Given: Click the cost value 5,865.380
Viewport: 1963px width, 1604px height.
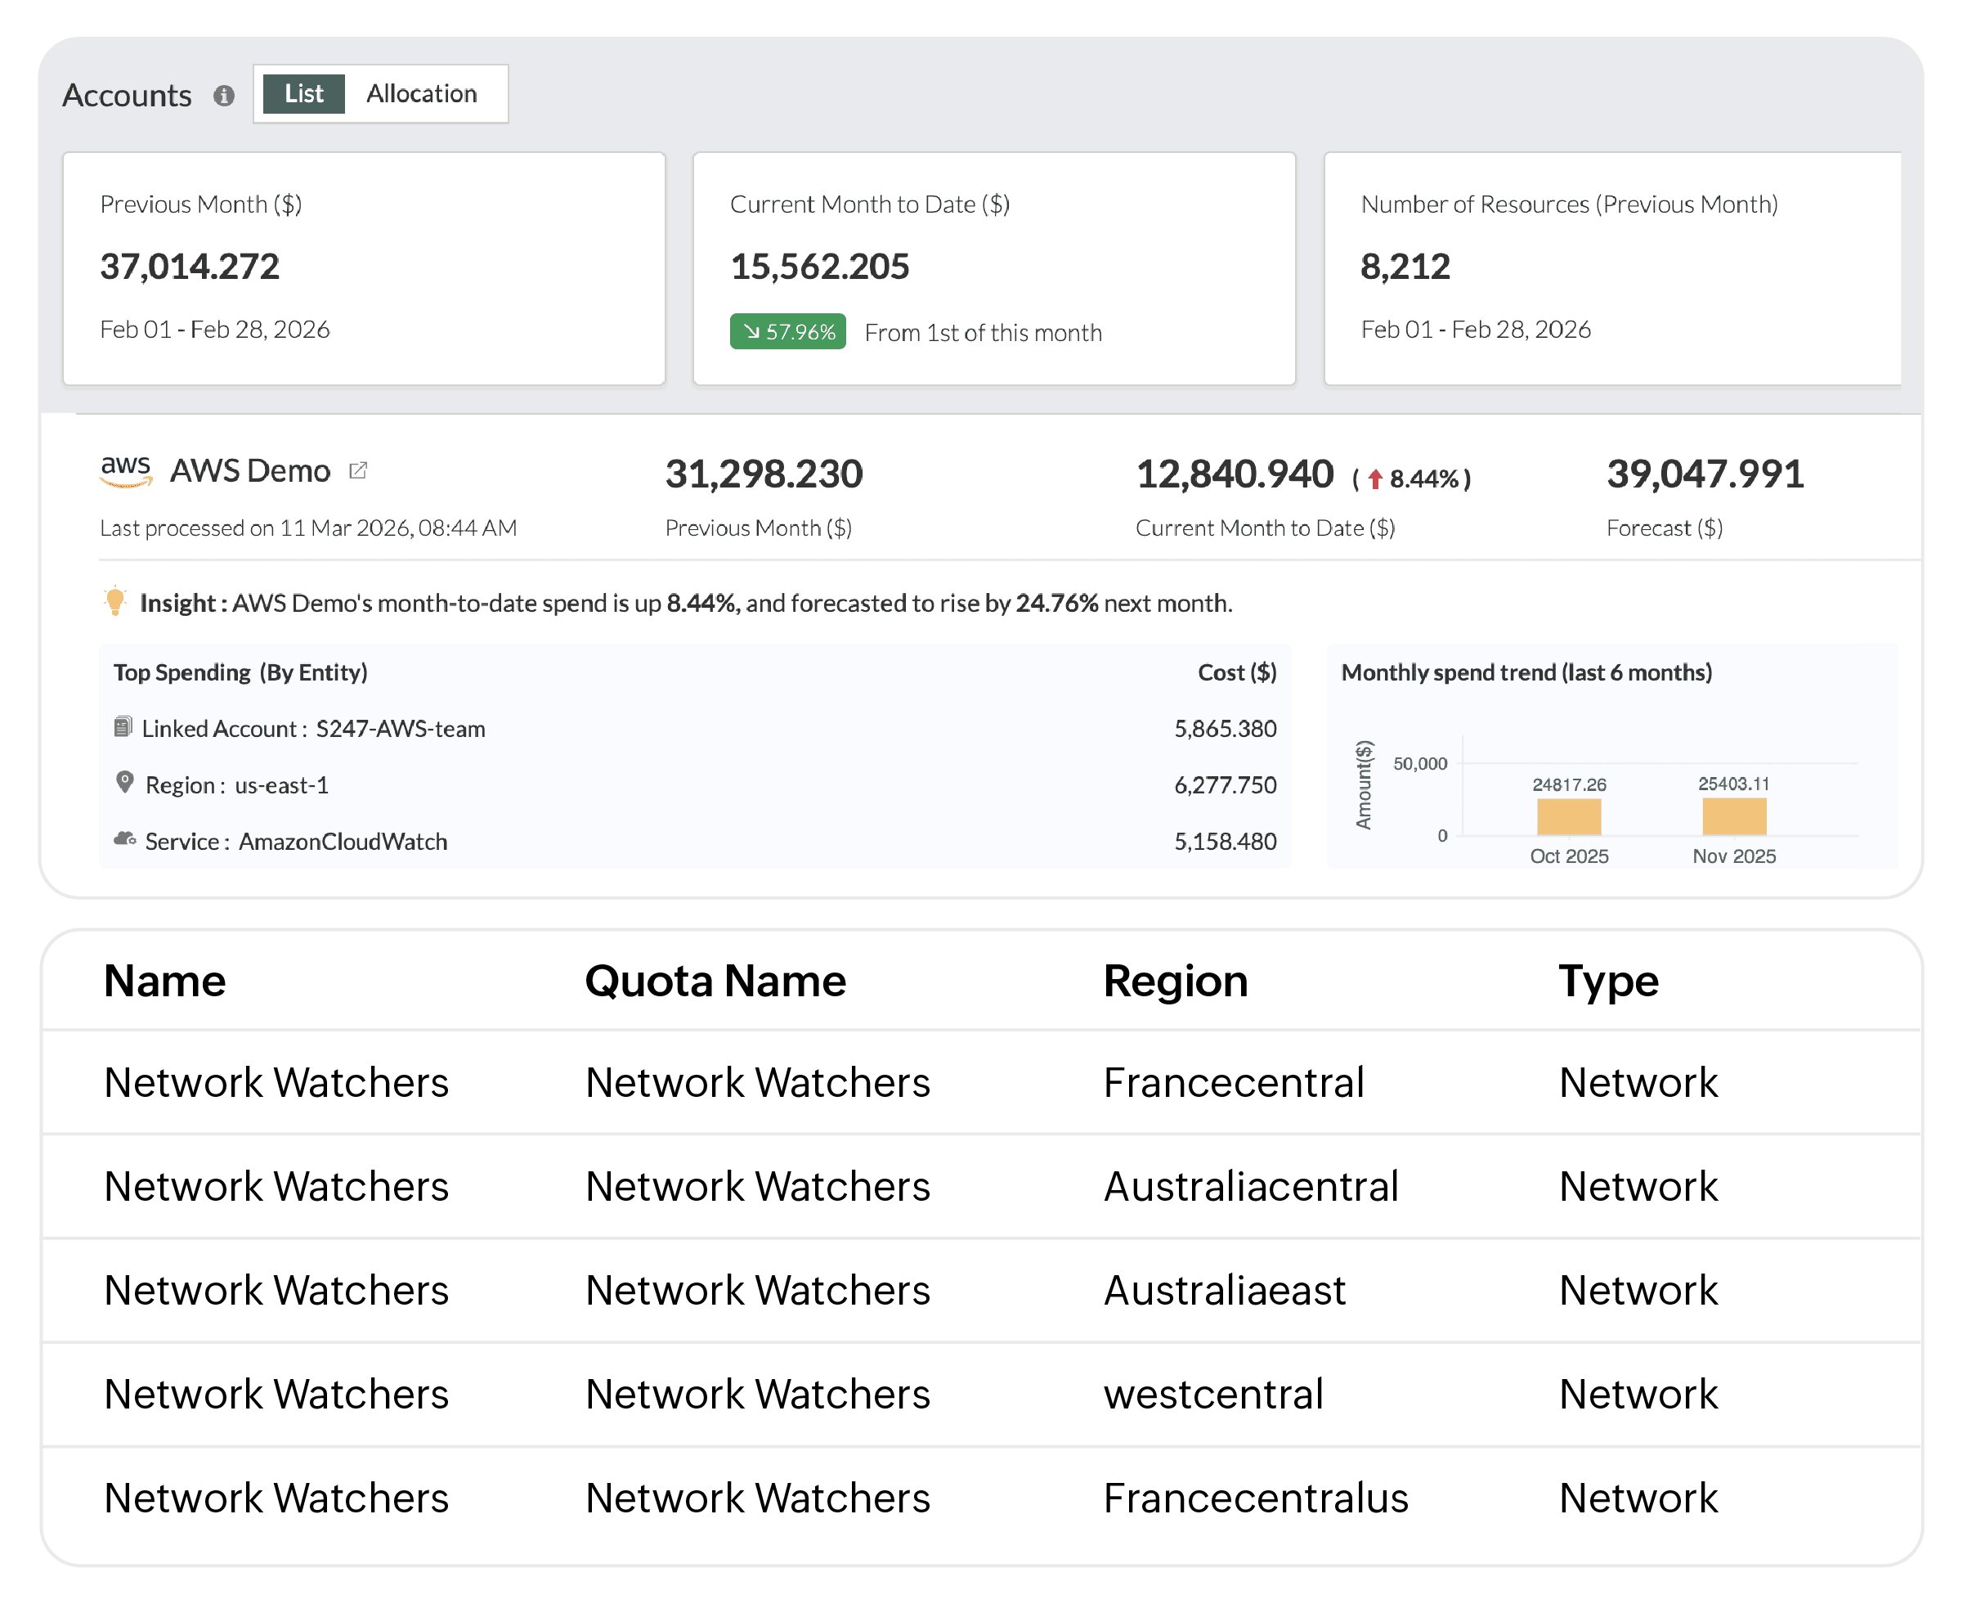Looking at the screenshot, I should click(1226, 729).
